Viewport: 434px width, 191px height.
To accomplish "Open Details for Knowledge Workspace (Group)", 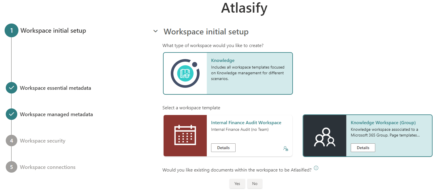I will tap(363, 148).
